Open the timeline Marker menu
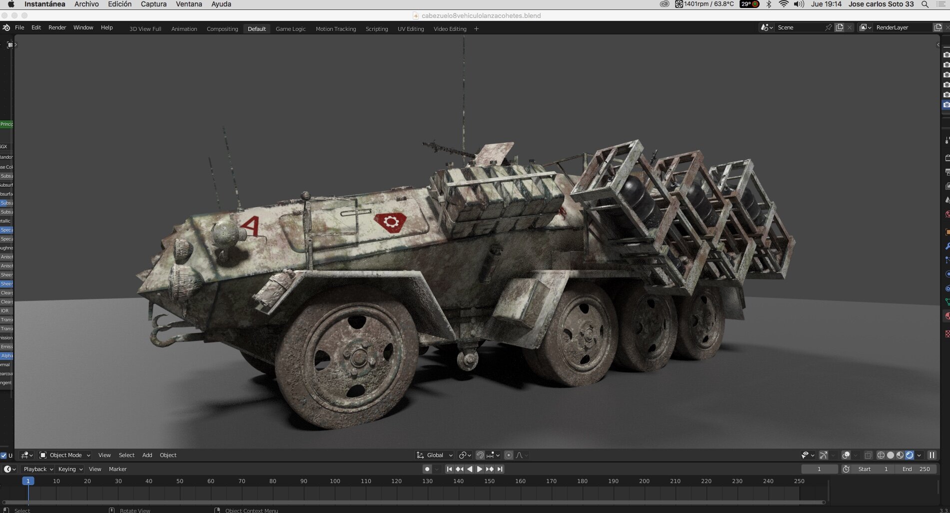The width and height of the screenshot is (950, 513). (117, 469)
